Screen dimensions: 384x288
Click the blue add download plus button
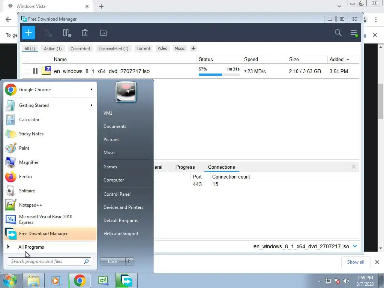tap(28, 33)
